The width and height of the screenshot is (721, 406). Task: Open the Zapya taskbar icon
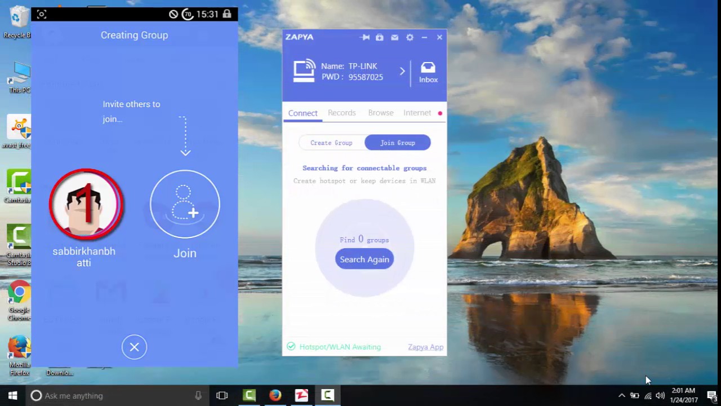302,396
